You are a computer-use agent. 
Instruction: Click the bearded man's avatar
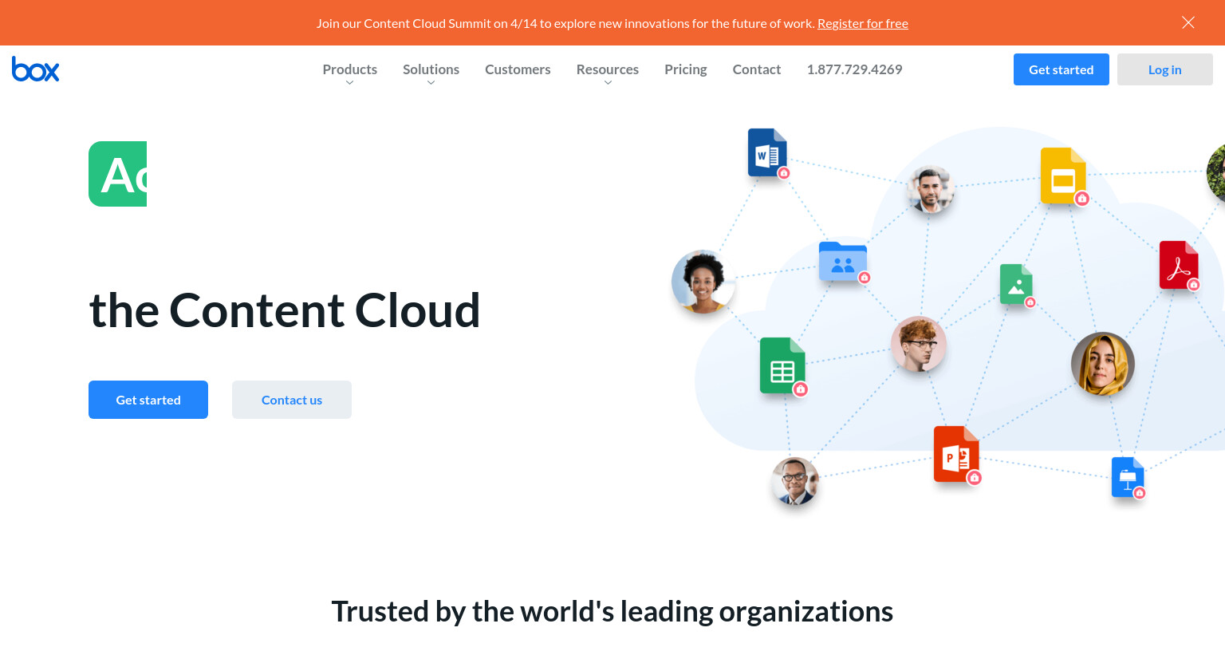[931, 190]
